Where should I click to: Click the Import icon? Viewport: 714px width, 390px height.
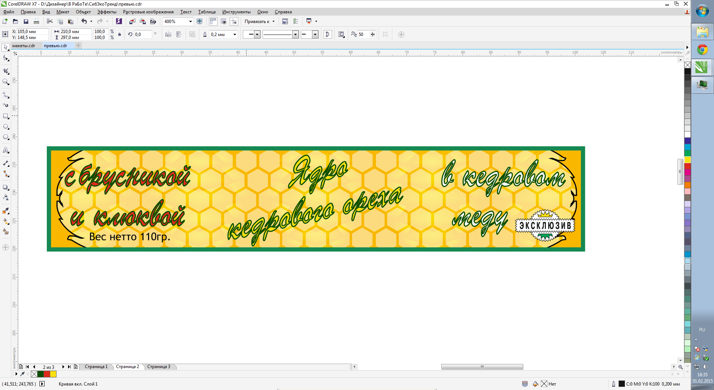pos(132,22)
